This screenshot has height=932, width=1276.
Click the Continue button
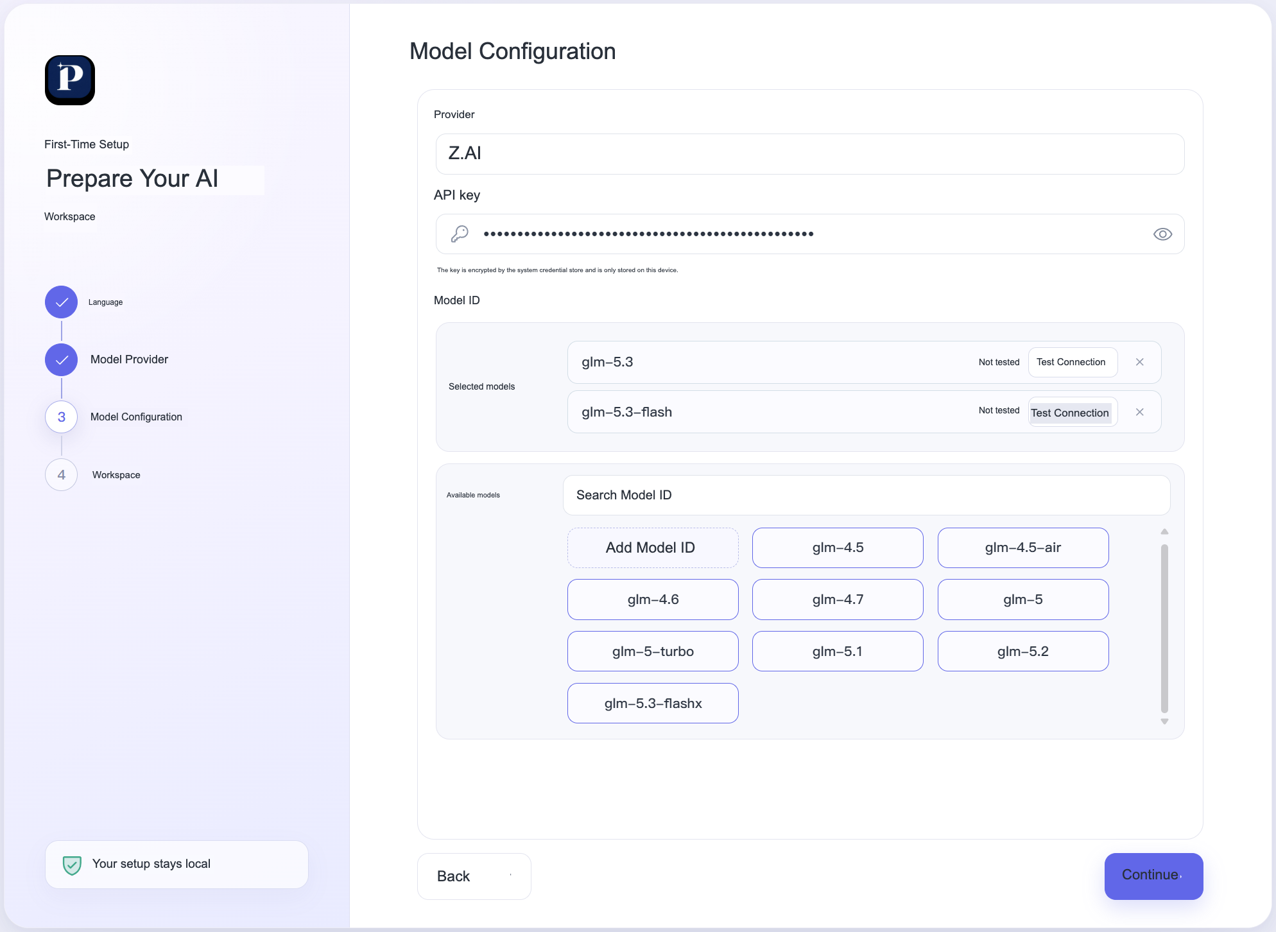pyautogui.click(x=1153, y=877)
